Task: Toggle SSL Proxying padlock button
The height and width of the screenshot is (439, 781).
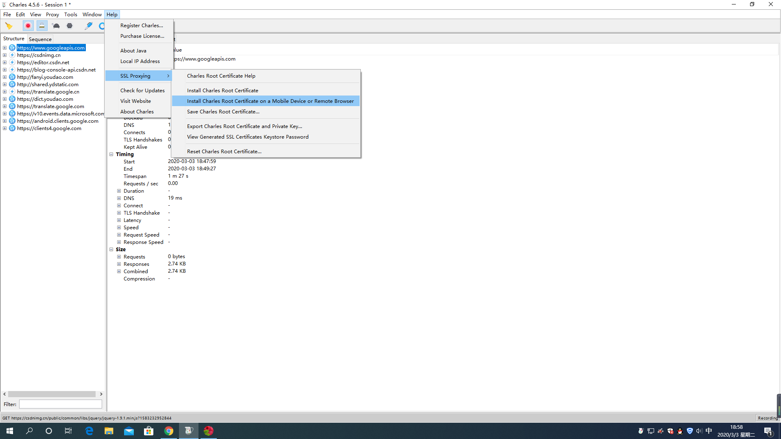Action: coord(42,26)
